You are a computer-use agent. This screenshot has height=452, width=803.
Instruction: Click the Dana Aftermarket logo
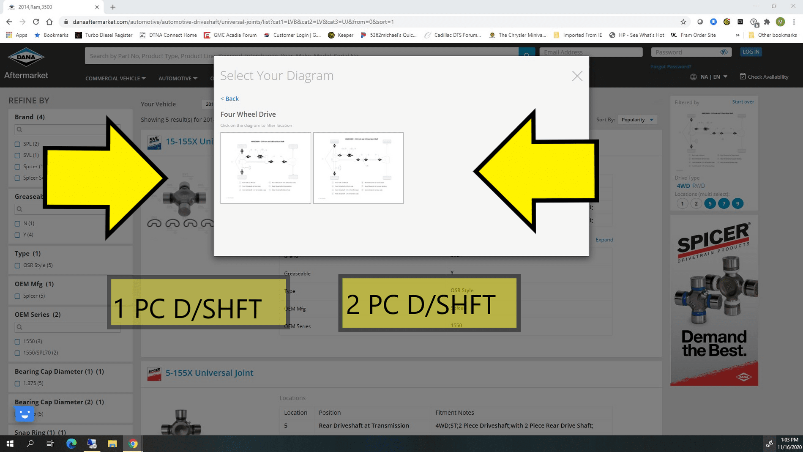click(26, 63)
